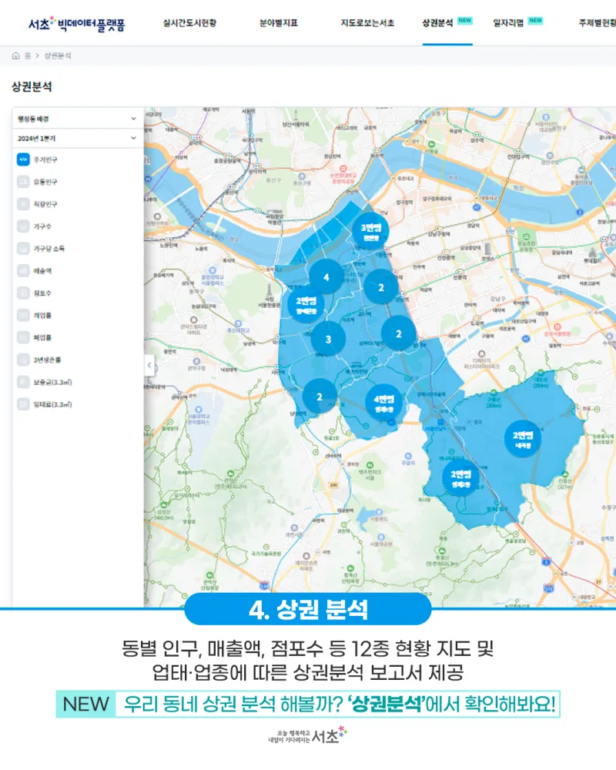
Task: Open the 실시간도시현황 menu
Action: tap(189, 23)
